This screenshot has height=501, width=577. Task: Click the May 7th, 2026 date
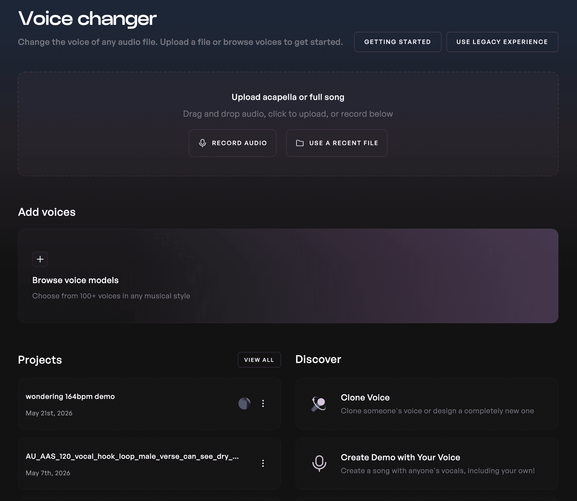(48, 473)
